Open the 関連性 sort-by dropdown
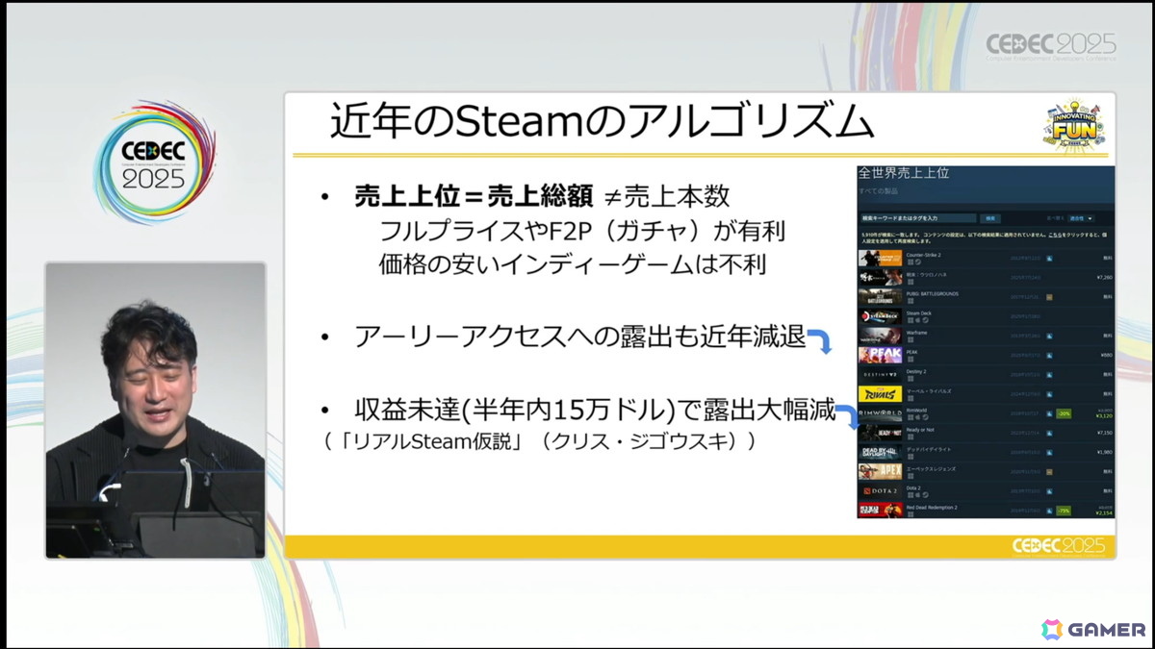1155x649 pixels. pos(1081,218)
